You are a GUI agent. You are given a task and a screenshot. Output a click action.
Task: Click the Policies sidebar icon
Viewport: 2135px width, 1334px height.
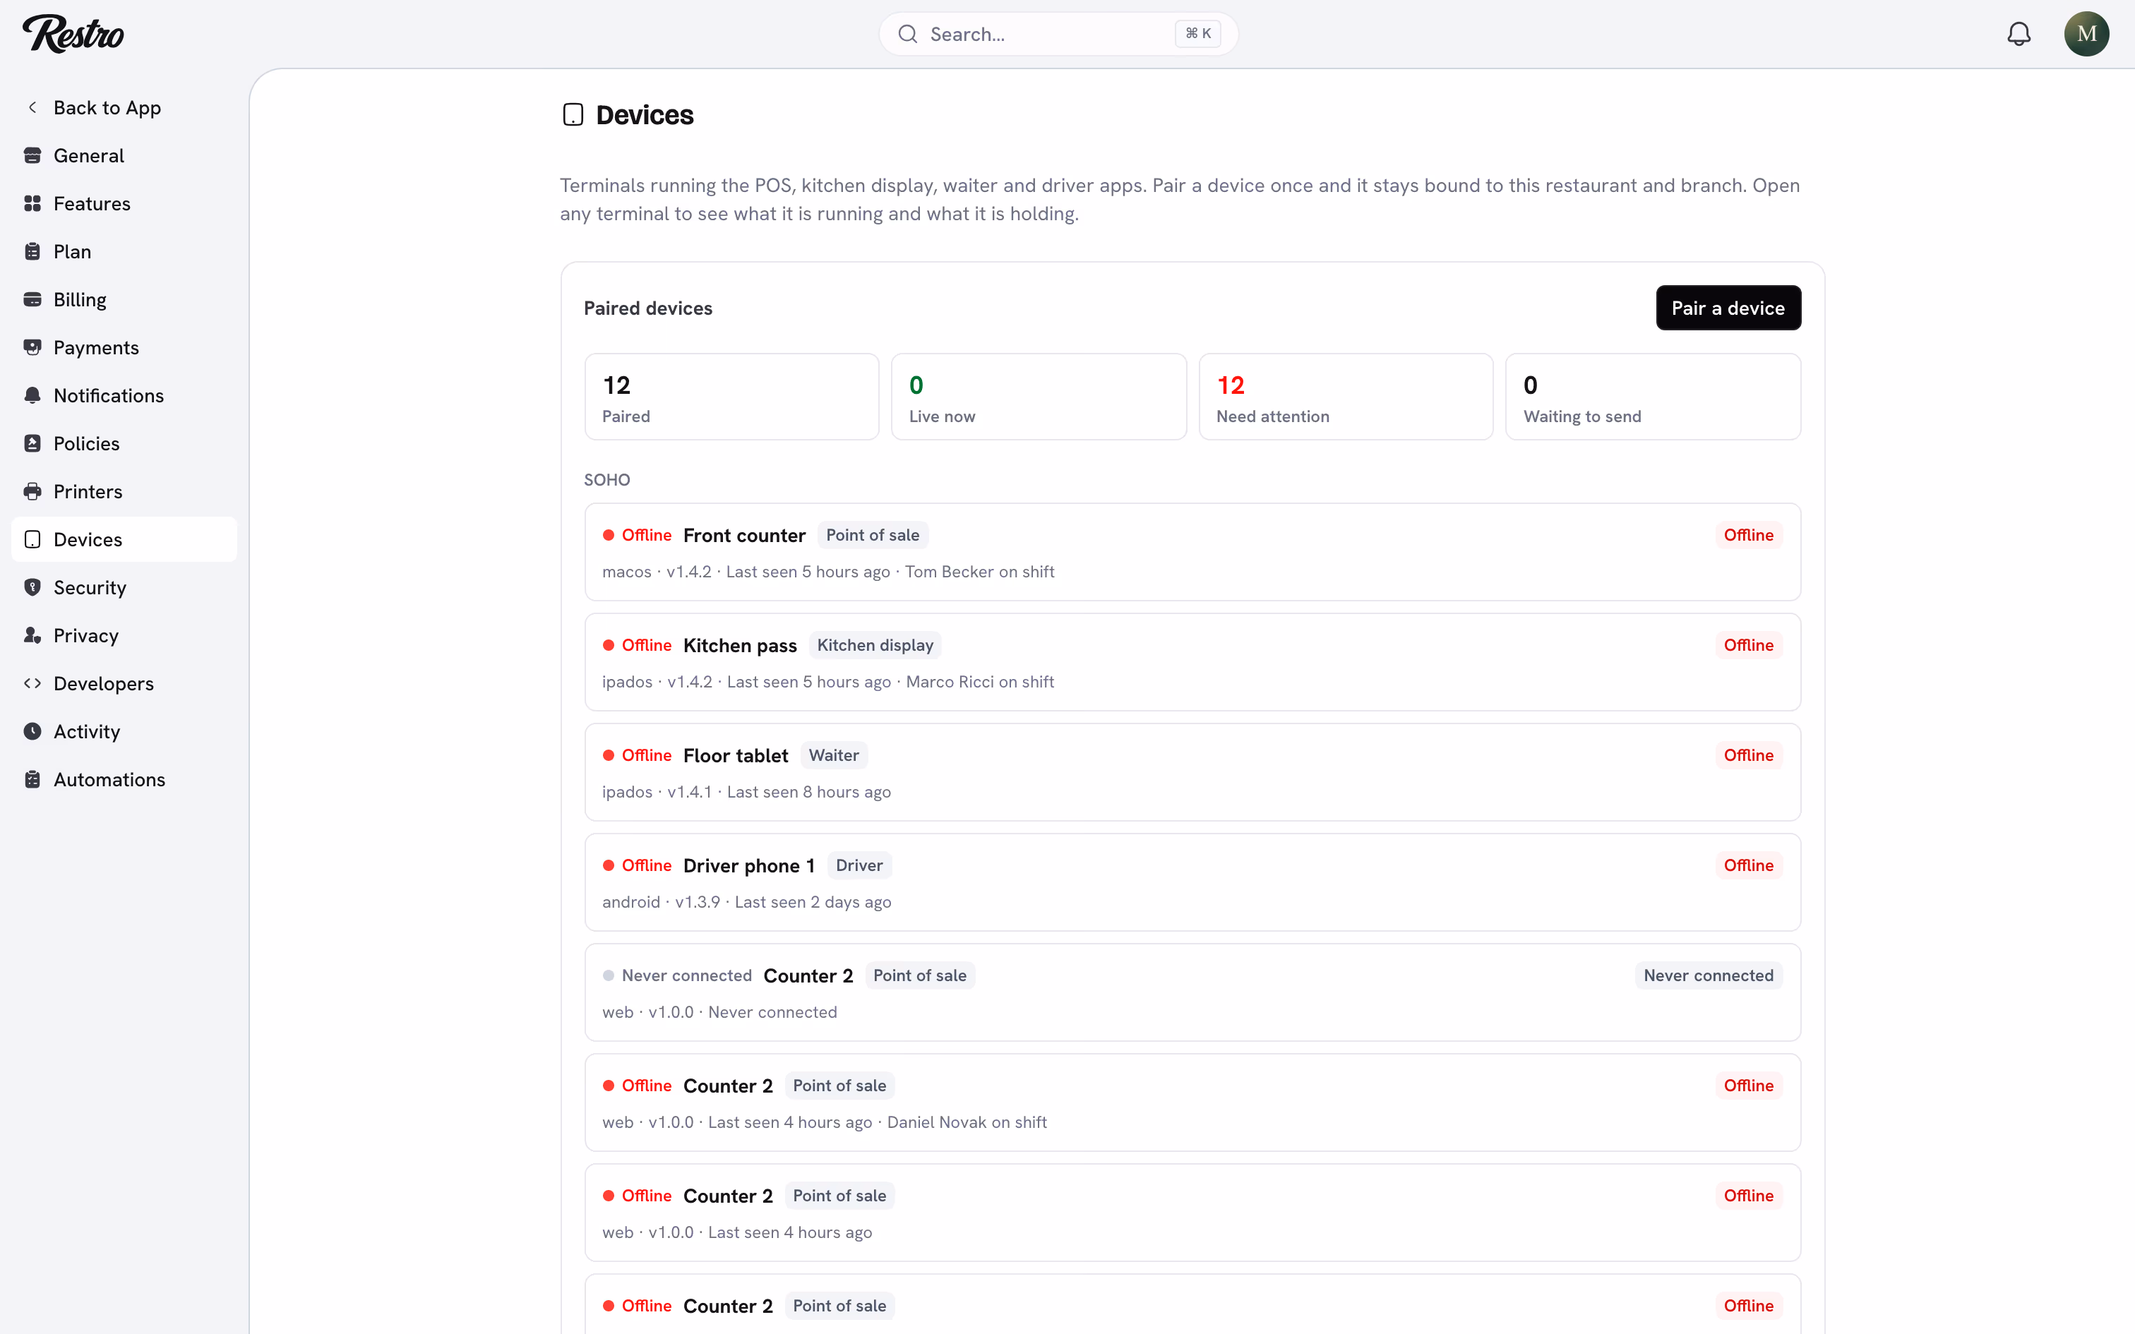pos(32,444)
